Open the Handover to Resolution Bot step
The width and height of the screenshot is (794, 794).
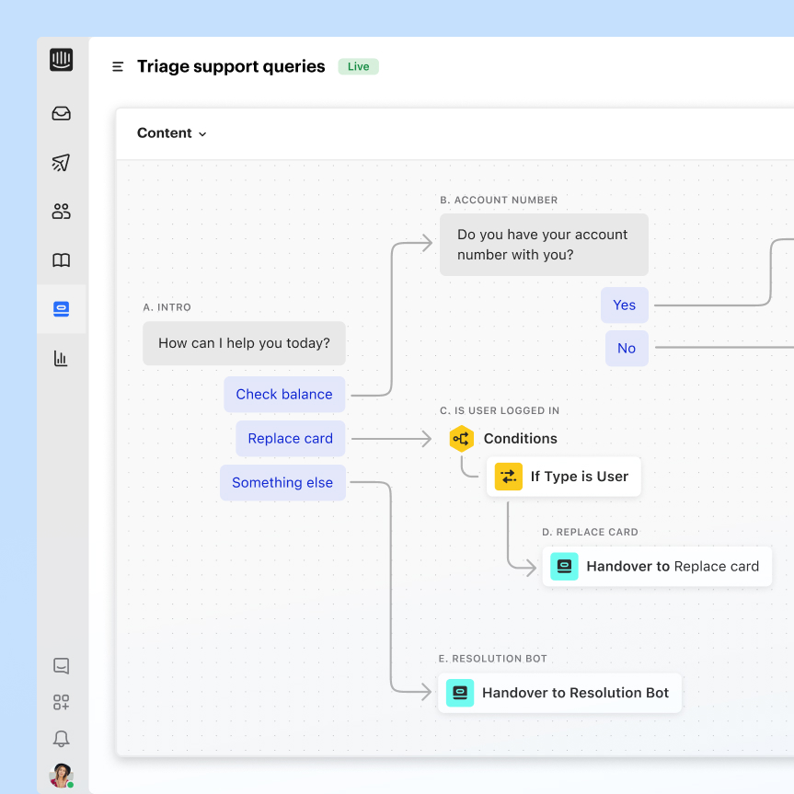tap(559, 693)
